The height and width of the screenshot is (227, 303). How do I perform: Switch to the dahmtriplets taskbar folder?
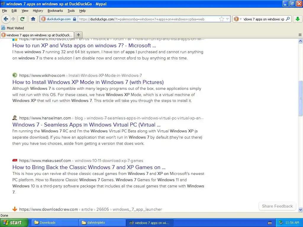[102, 223]
